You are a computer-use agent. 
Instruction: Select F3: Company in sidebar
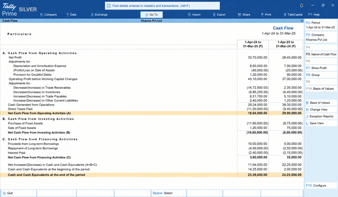click(321, 37)
